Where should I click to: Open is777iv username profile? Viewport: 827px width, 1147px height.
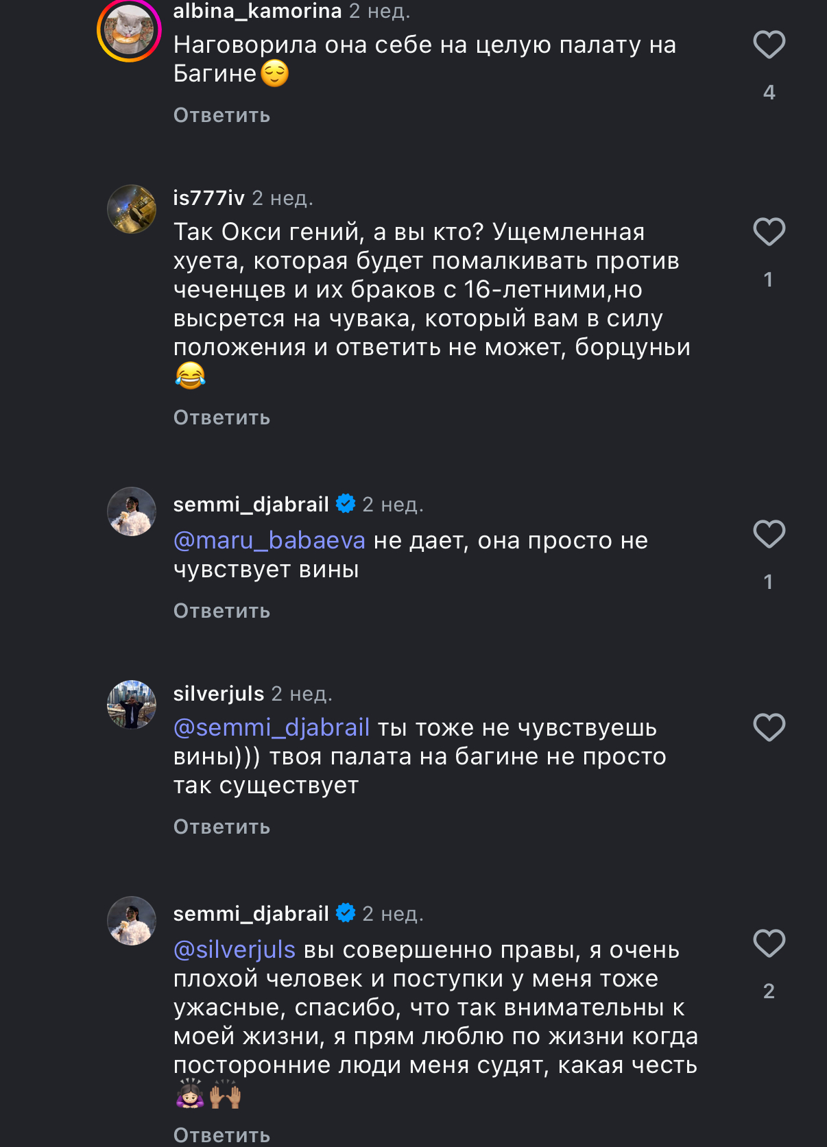tap(208, 198)
